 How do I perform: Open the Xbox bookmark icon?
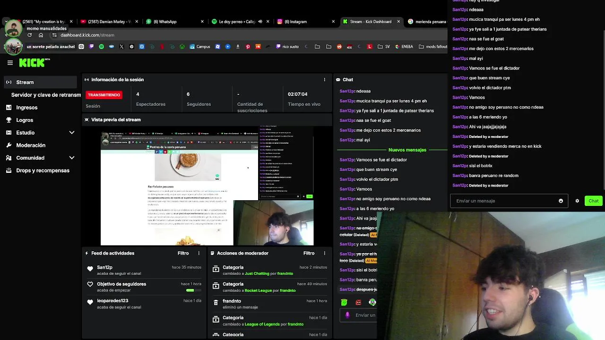point(182,47)
